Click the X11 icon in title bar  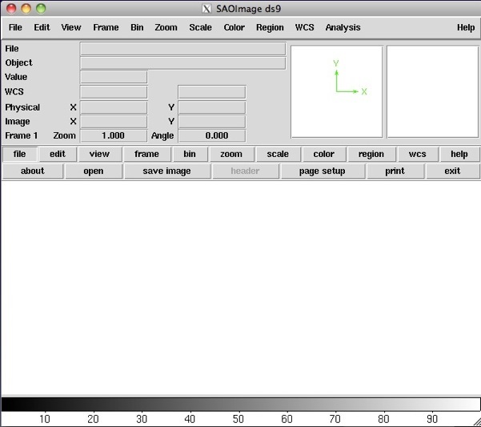point(206,9)
